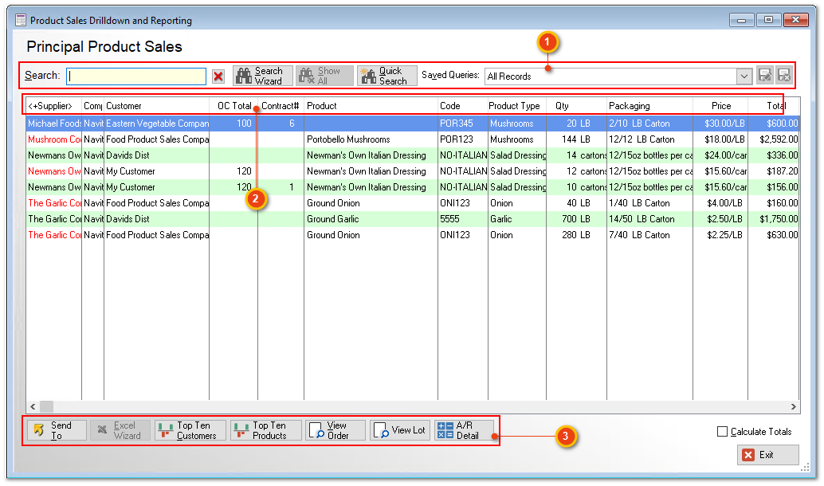The width and height of the screenshot is (824, 486).
Task: Click View Order button
Action: 335,430
